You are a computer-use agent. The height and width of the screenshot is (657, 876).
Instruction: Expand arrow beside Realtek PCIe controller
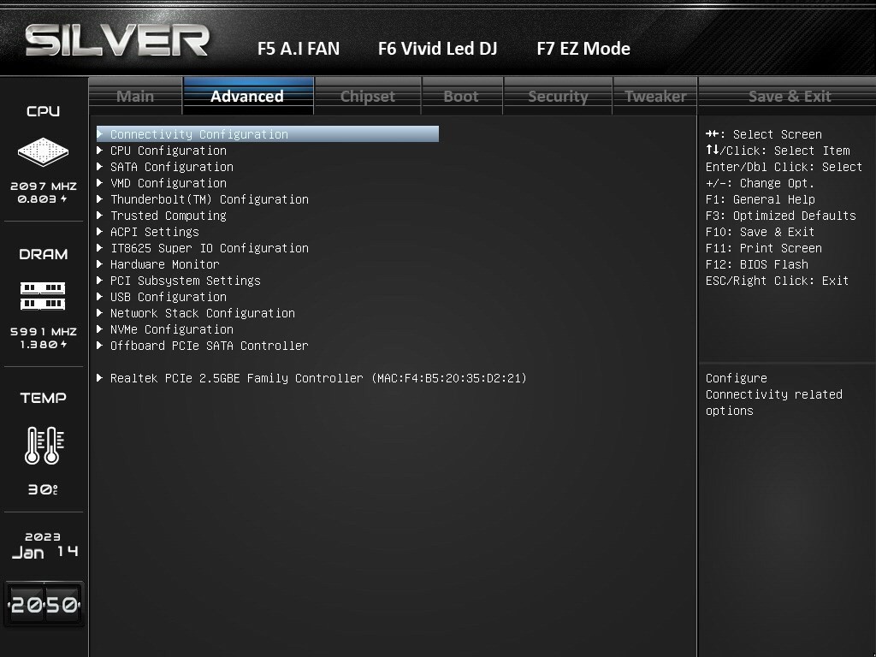pyautogui.click(x=100, y=377)
